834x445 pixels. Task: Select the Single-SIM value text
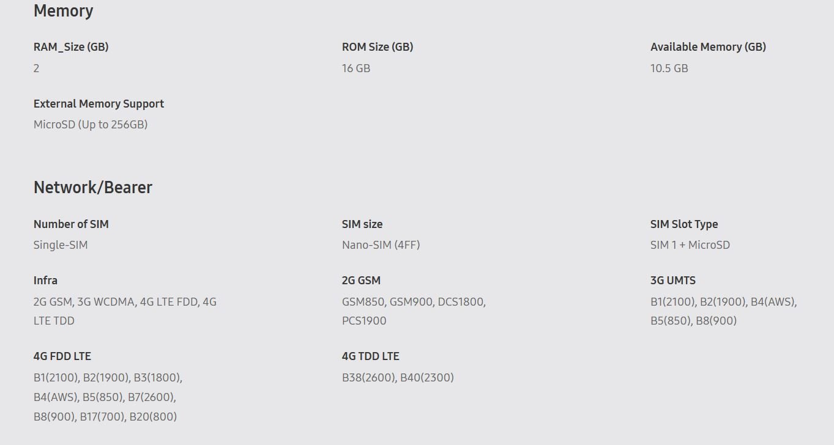point(61,245)
